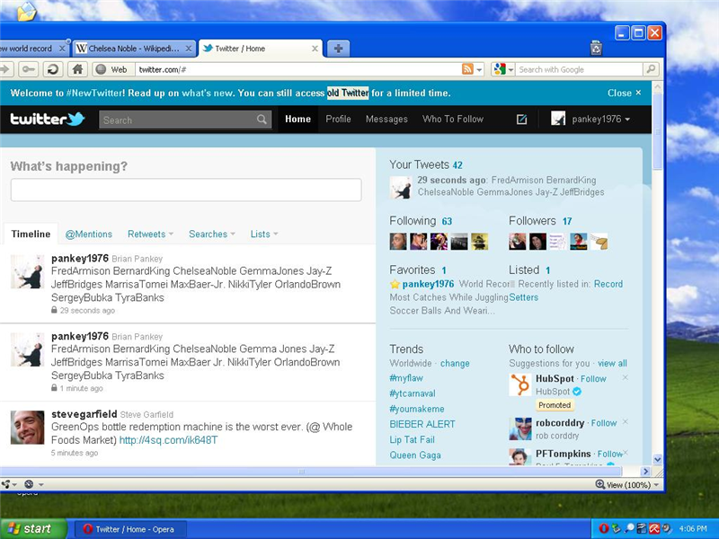This screenshot has height=539, width=719.
Task: Click the first Followers avatar thumbnail
Action: coord(518,242)
